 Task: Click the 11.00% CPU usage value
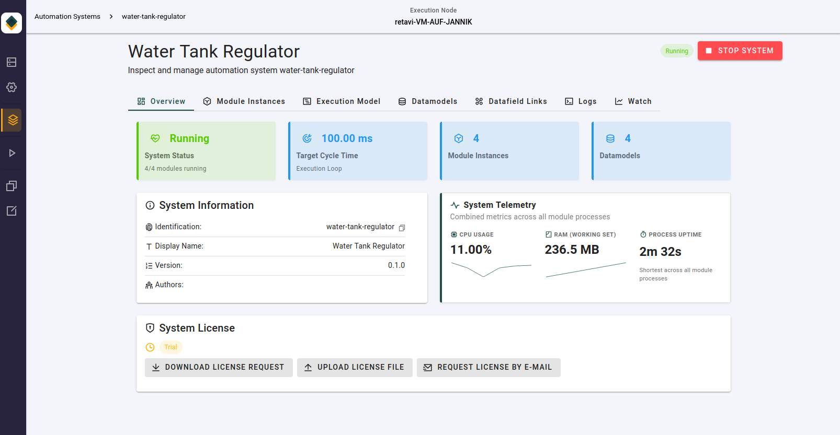(471, 250)
